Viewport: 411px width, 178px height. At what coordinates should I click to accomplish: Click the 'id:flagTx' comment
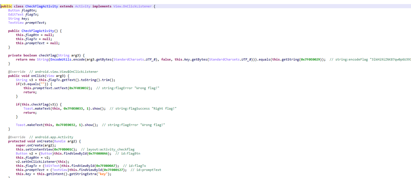137,166
